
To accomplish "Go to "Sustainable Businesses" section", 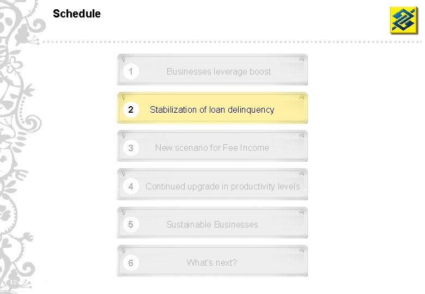I will coord(212,224).
